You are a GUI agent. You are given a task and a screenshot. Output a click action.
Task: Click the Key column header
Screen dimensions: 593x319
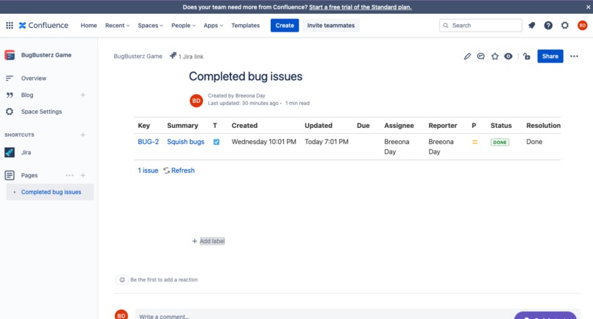tap(143, 126)
